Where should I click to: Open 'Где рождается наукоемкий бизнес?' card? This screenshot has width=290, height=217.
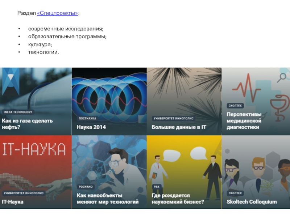coord(184,172)
